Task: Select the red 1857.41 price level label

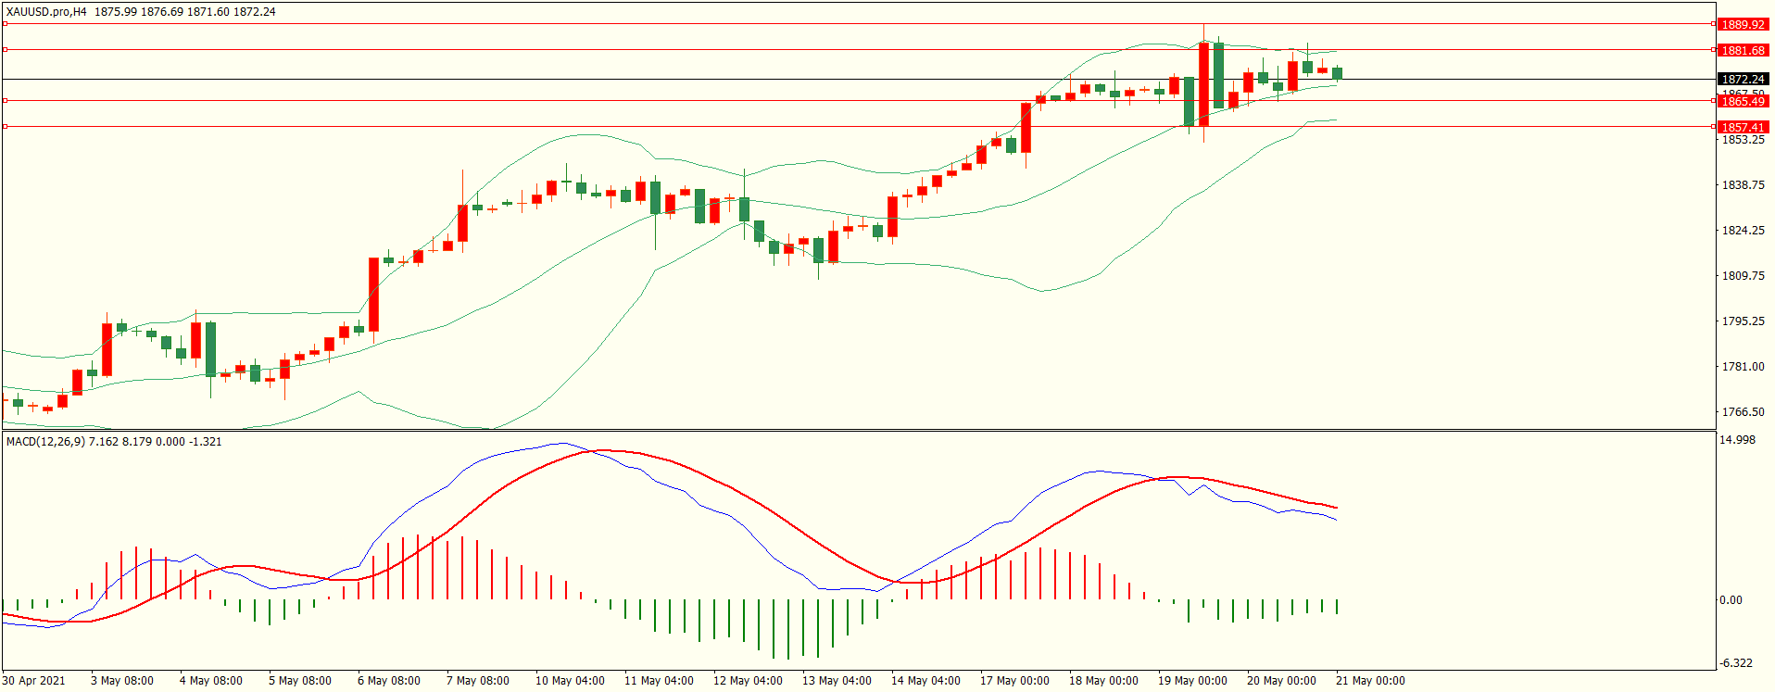Action: [x=1743, y=127]
